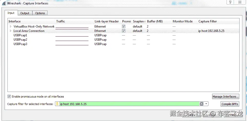Click the traffic sparkline for VirtualBox Host-Only Network
This screenshot has height=121, width=247.
coord(72,28)
